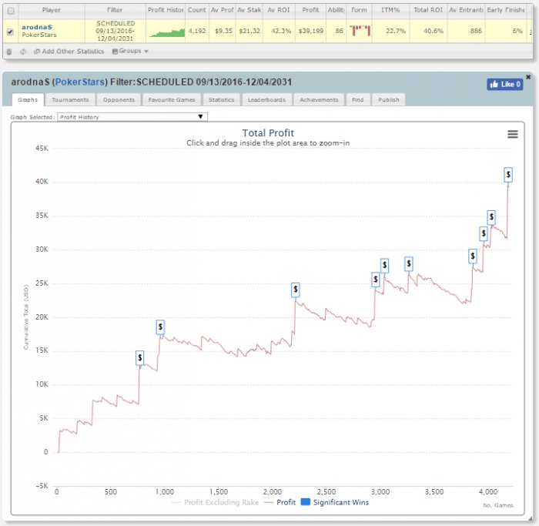Uncheck the arodnaS player row checkbox

click(9, 32)
